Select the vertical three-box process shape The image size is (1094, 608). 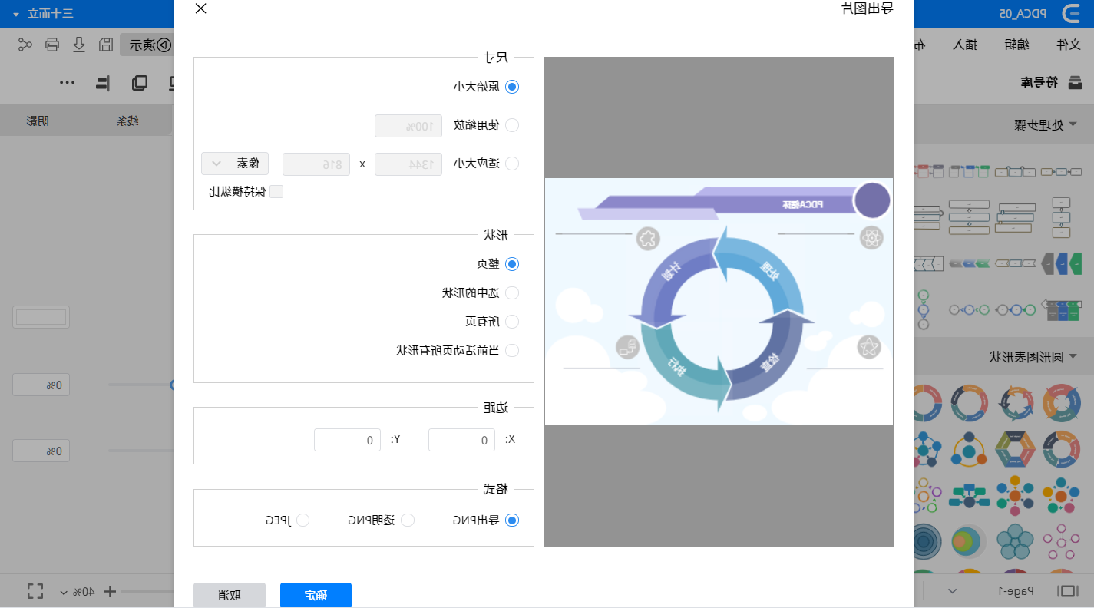(x=1061, y=217)
